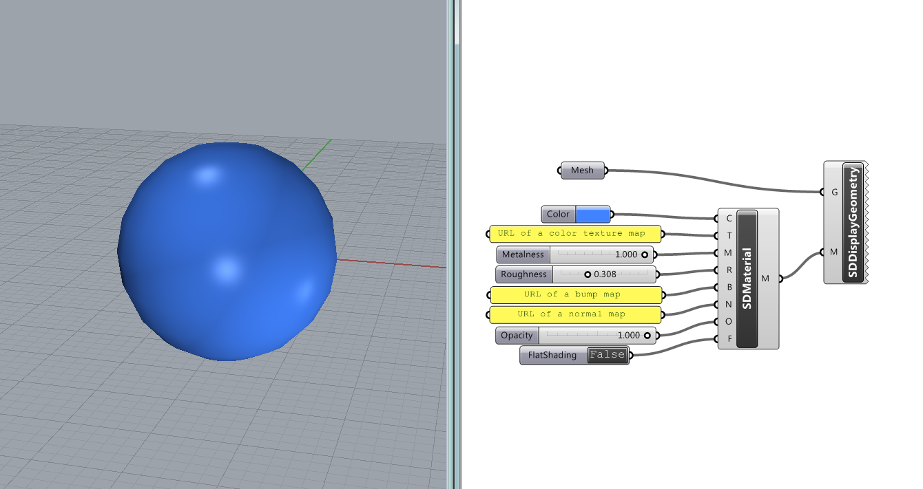Select the Mesh parameter component

[582, 171]
